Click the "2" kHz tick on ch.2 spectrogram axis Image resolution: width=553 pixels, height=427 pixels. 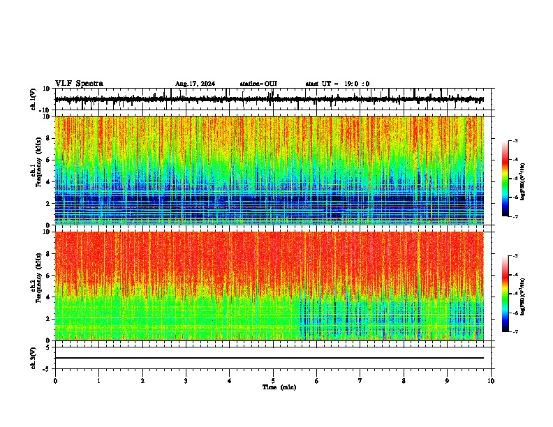click(x=48, y=319)
